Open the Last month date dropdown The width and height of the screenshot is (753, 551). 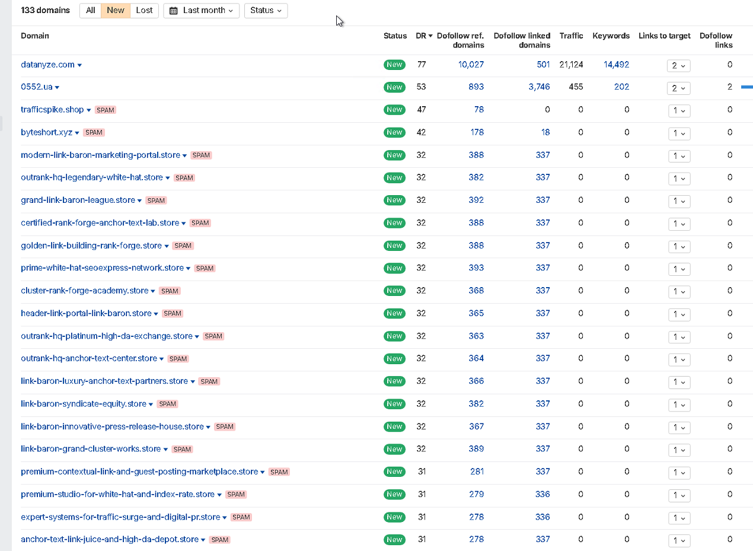coord(202,11)
